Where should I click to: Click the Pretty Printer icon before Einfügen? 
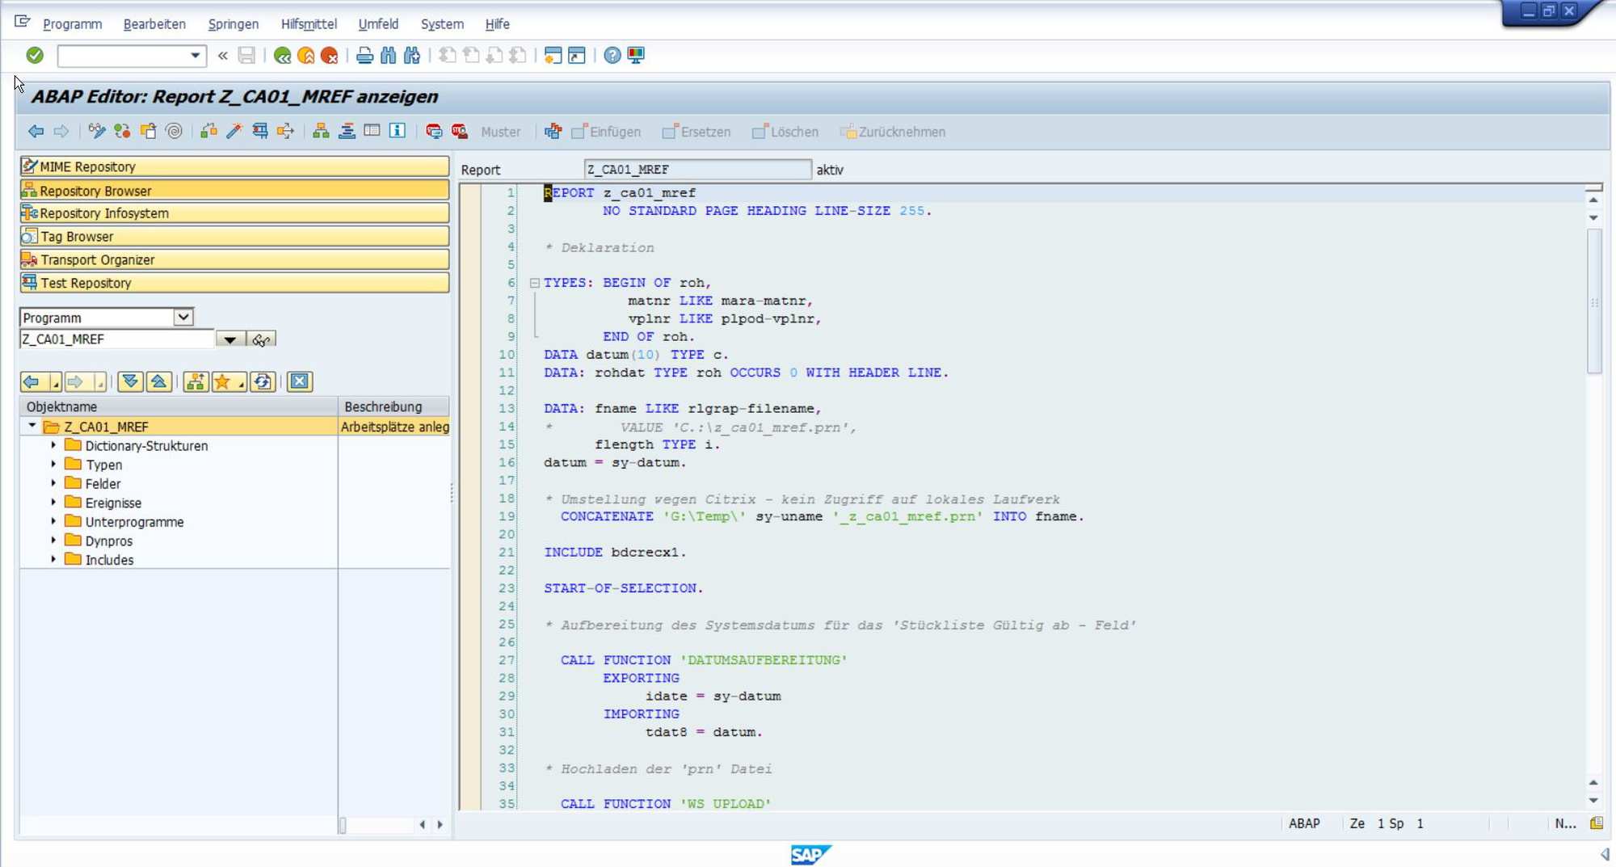(x=553, y=131)
